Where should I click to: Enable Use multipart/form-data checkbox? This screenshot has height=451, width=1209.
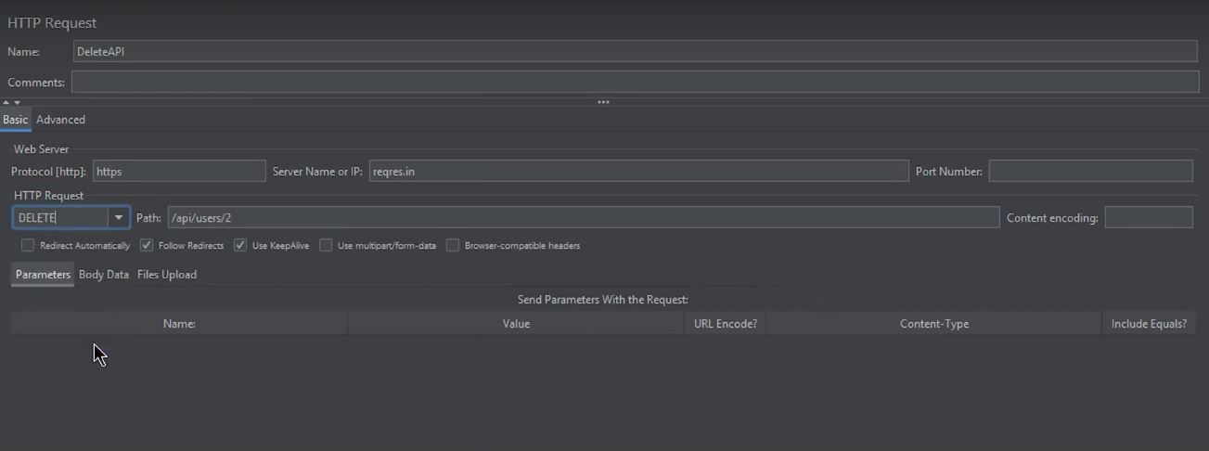click(x=326, y=246)
